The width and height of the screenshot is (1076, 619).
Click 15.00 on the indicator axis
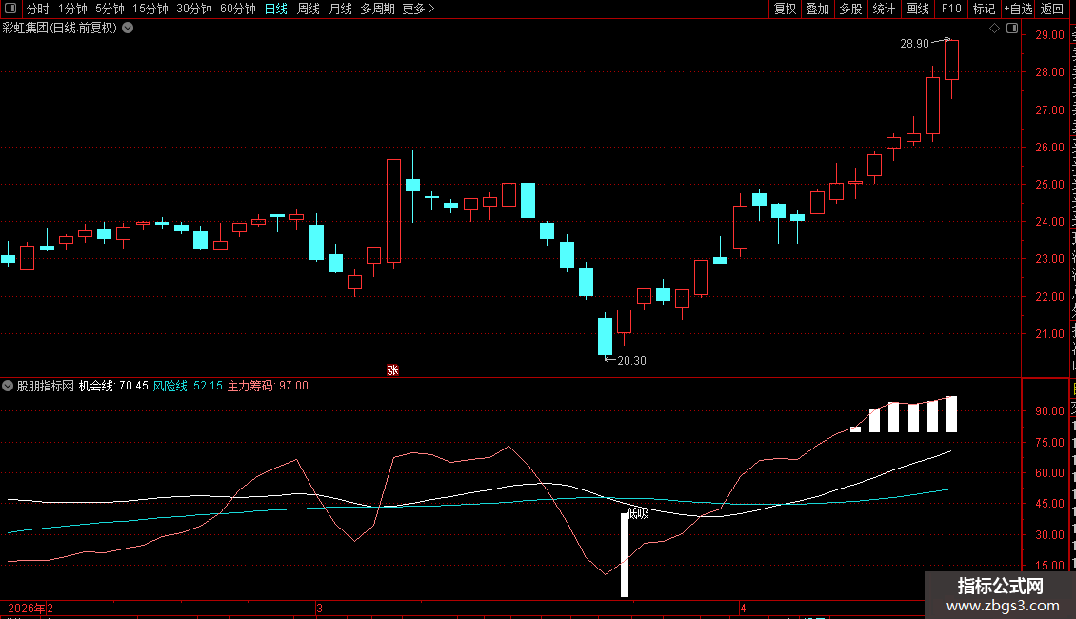[1050, 566]
